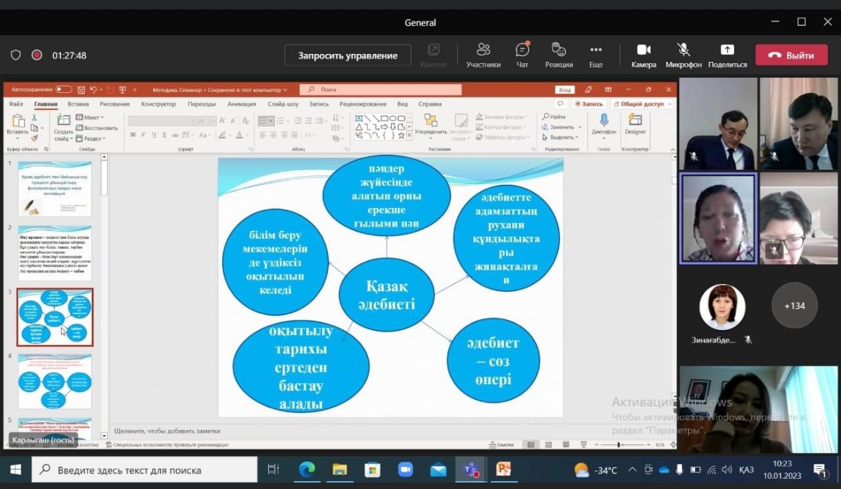
Task: Open the Designer tool in PowerPoint ribbon
Action: [x=635, y=123]
